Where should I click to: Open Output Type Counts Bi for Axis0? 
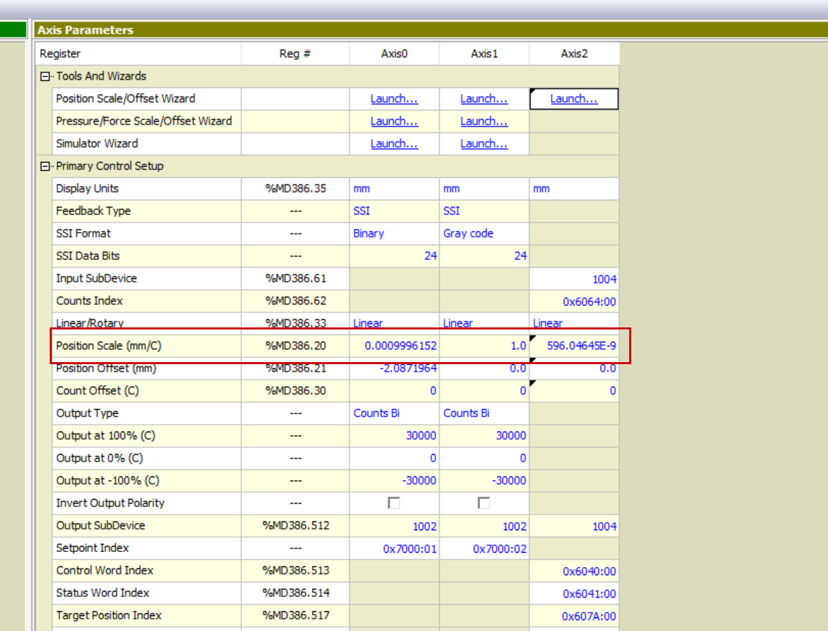point(394,413)
